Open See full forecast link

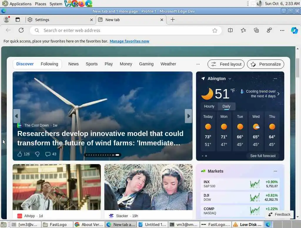263,156
